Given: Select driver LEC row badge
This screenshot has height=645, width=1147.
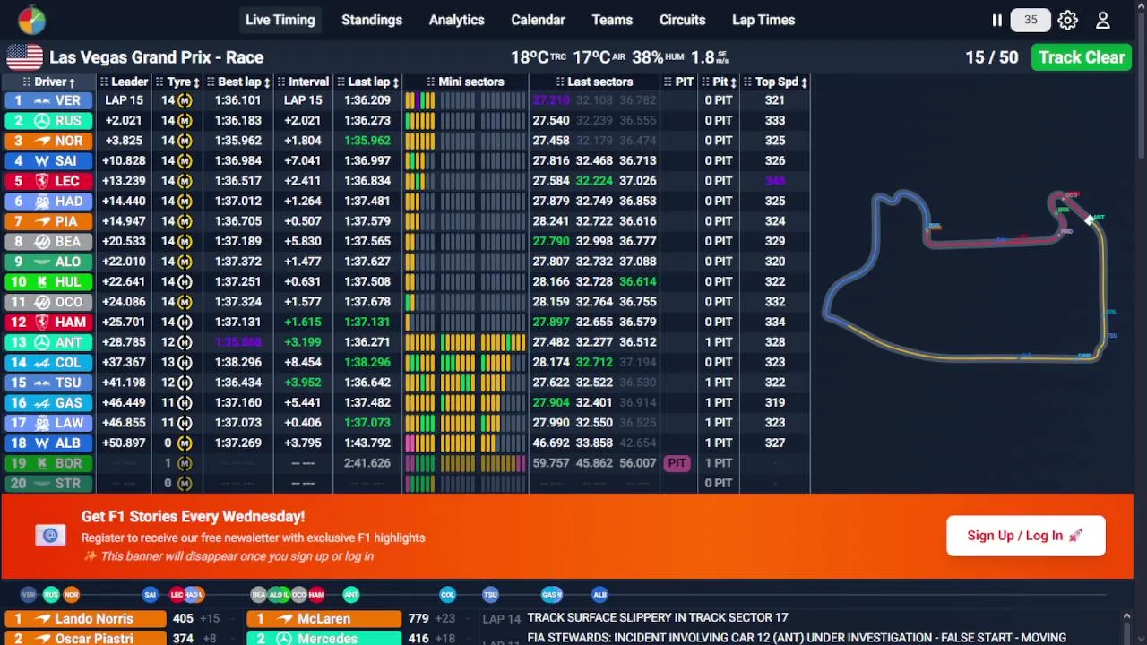Looking at the screenshot, I should pyautogui.click(x=48, y=181).
